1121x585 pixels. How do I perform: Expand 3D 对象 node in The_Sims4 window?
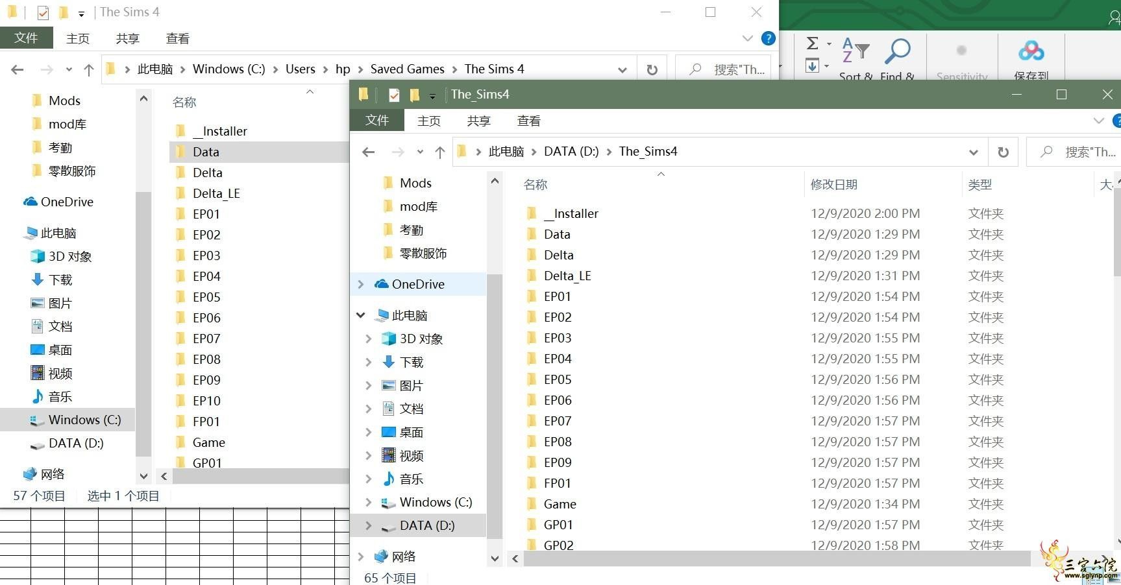[369, 339]
